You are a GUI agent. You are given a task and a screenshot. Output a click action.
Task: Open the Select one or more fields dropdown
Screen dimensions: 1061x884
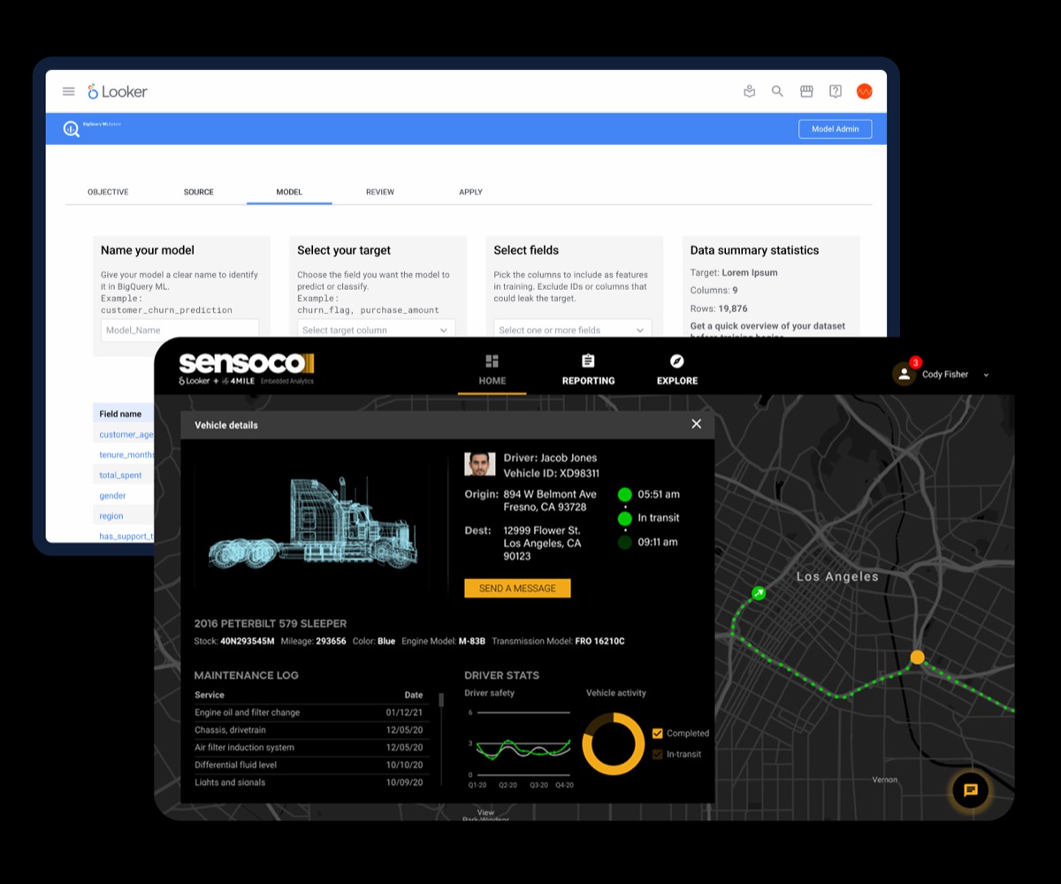[572, 329]
